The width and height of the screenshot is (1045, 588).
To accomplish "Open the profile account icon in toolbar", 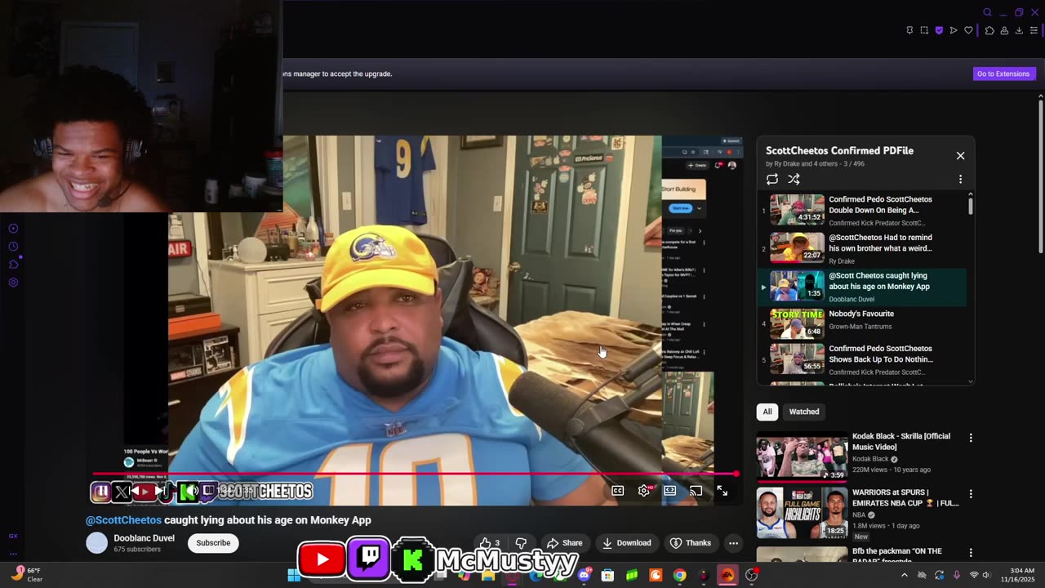I will 1004,30.
